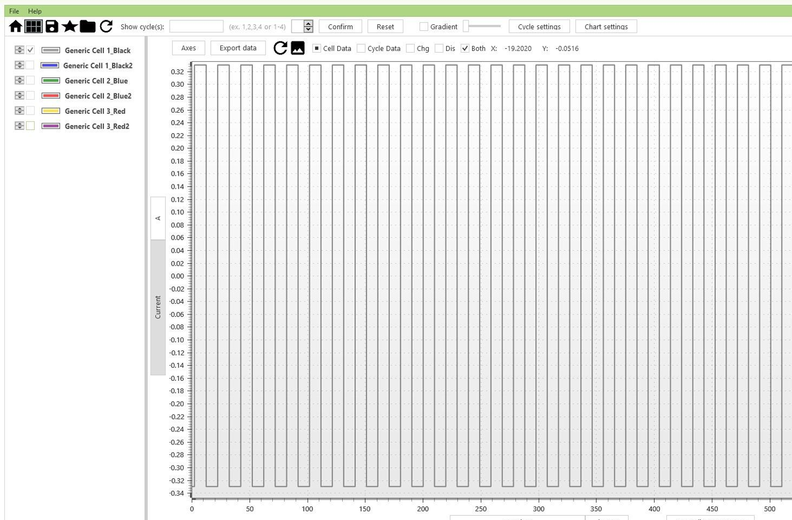Image resolution: width=792 pixels, height=520 pixels.
Task: Click the save chart image icon
Action: (x=298, y=48)
